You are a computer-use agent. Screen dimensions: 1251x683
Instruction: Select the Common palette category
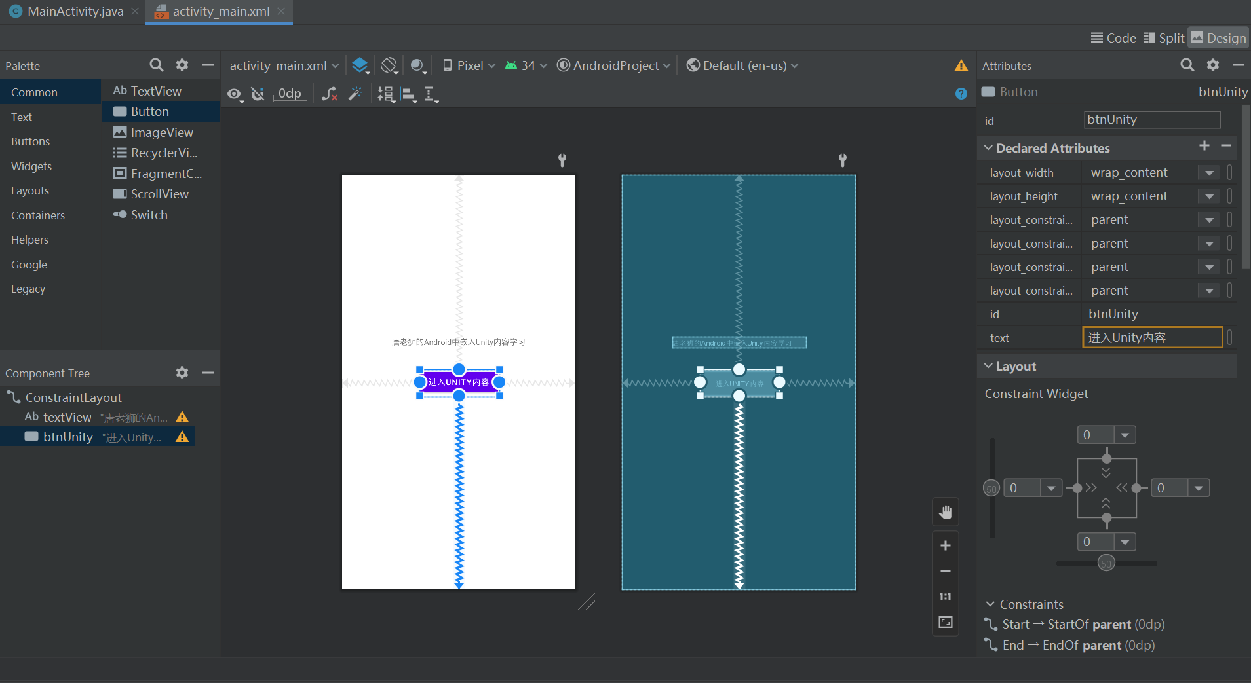point(50,92)
